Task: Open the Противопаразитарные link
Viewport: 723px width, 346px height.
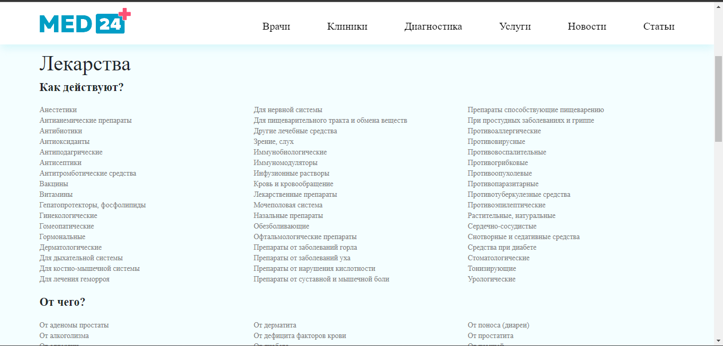Action: pyautogui.click(x=503, y=184)
